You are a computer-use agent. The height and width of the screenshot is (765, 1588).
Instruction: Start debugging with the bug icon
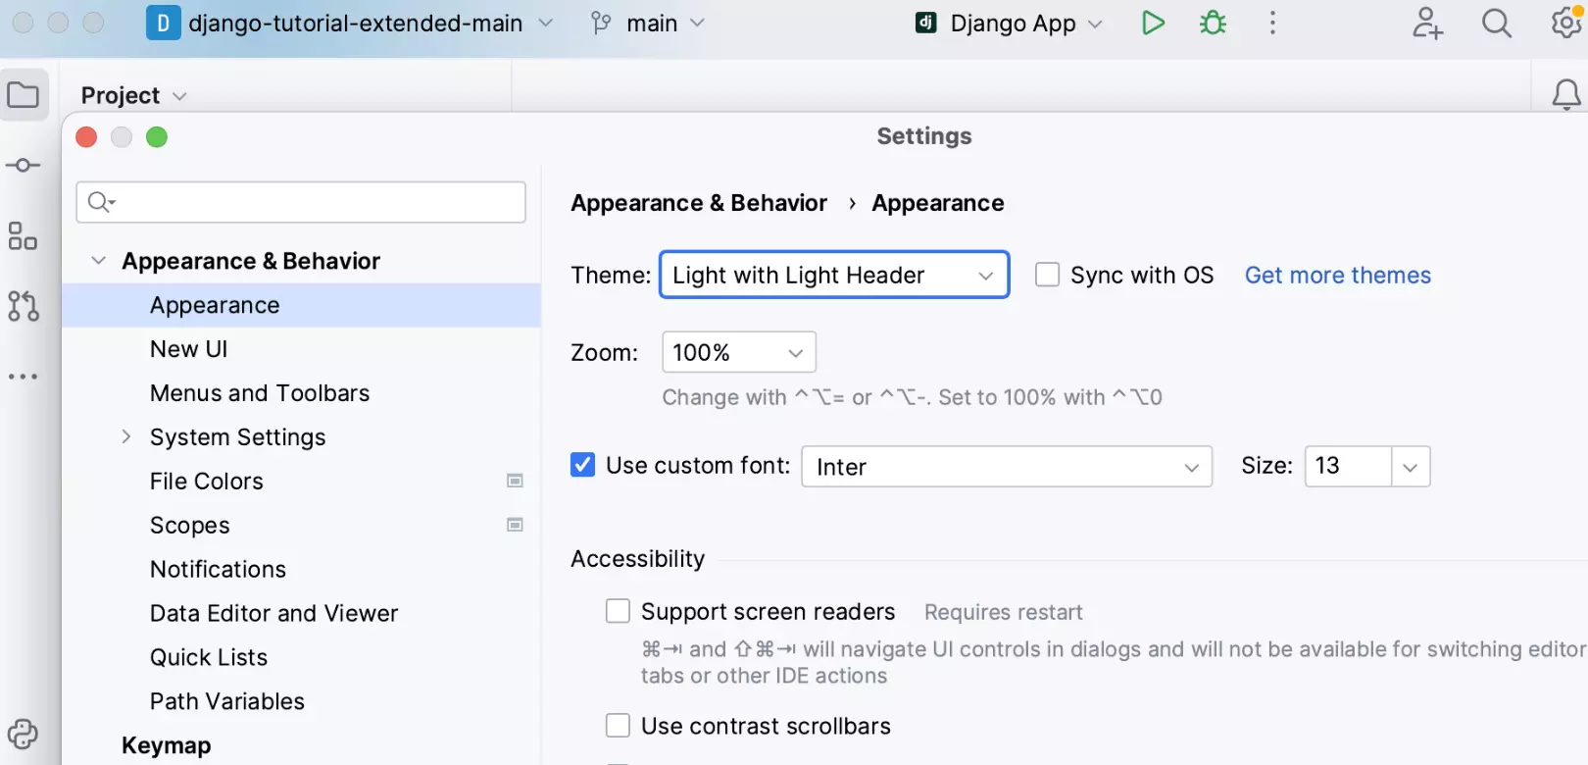click(1213, 23)
